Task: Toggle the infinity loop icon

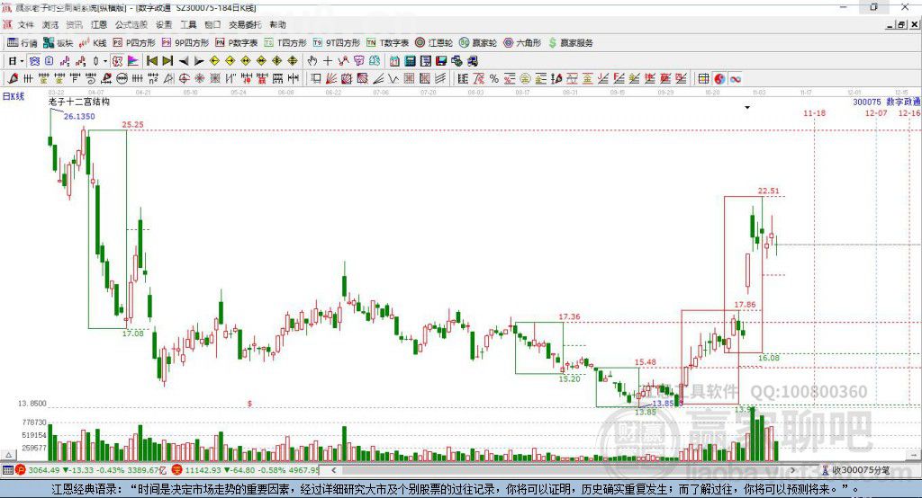Action: pyautogui.click(x=736, y=79)
